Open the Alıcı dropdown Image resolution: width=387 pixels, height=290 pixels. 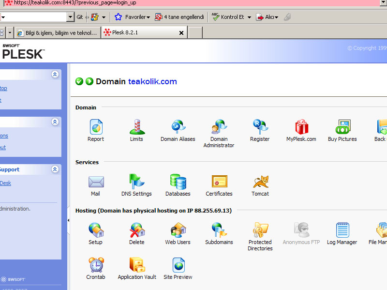[x=276, y=17]
